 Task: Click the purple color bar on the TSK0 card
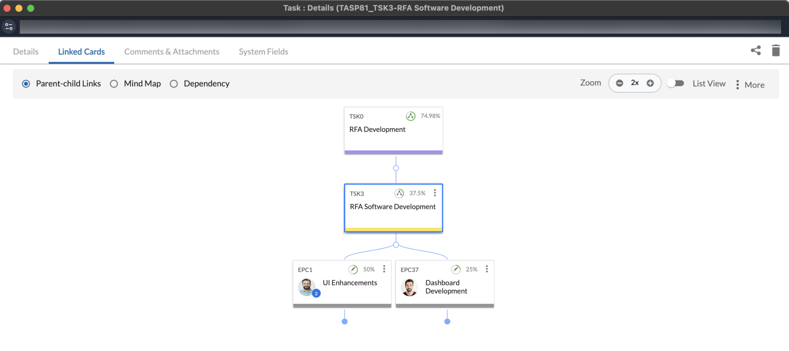[x=393, y=152]
